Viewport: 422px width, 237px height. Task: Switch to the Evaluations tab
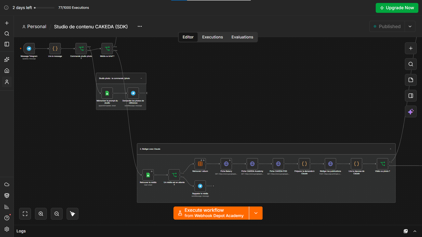coord(242,37)
